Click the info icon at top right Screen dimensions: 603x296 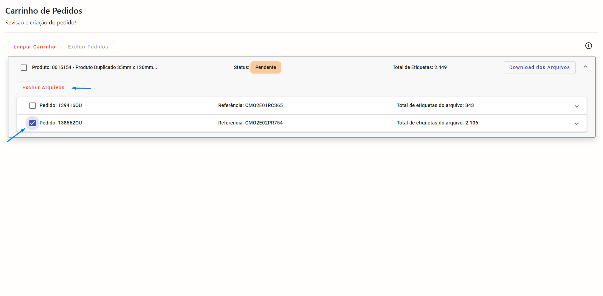click(588, 46)
